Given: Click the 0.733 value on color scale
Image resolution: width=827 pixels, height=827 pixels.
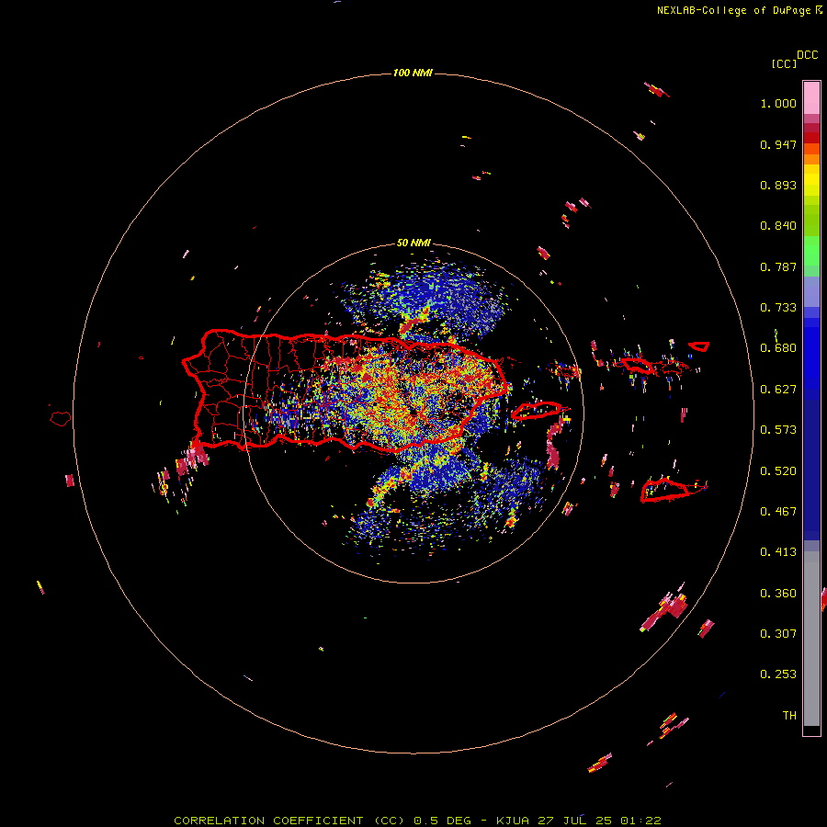Looking at the screenshot, I should [x=778, y=308].
